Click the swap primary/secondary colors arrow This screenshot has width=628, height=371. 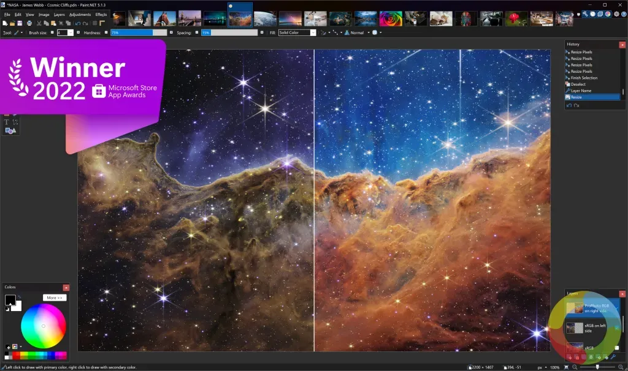point(19,297)
